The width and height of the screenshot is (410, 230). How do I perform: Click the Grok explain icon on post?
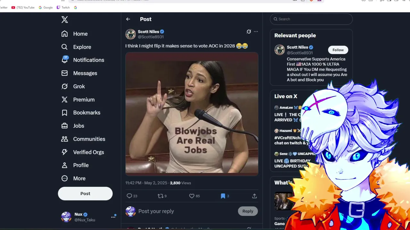tap(249, 32)
